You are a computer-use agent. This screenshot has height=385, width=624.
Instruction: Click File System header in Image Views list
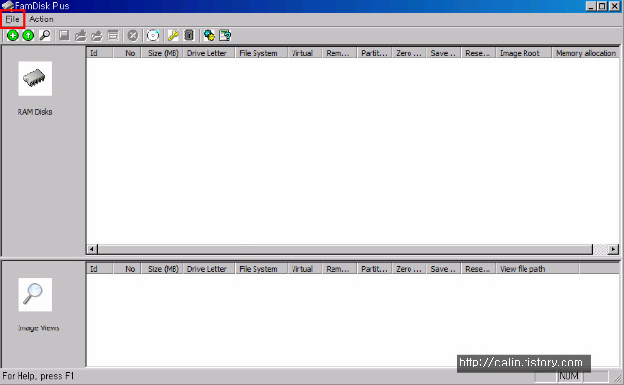pos(261,269)
